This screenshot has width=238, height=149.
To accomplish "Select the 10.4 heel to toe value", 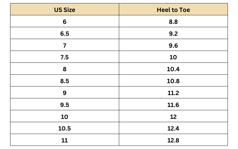I will 173,69.
